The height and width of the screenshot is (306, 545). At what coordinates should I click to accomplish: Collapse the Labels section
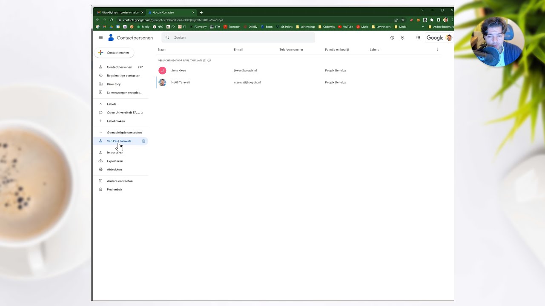(100, 104)
